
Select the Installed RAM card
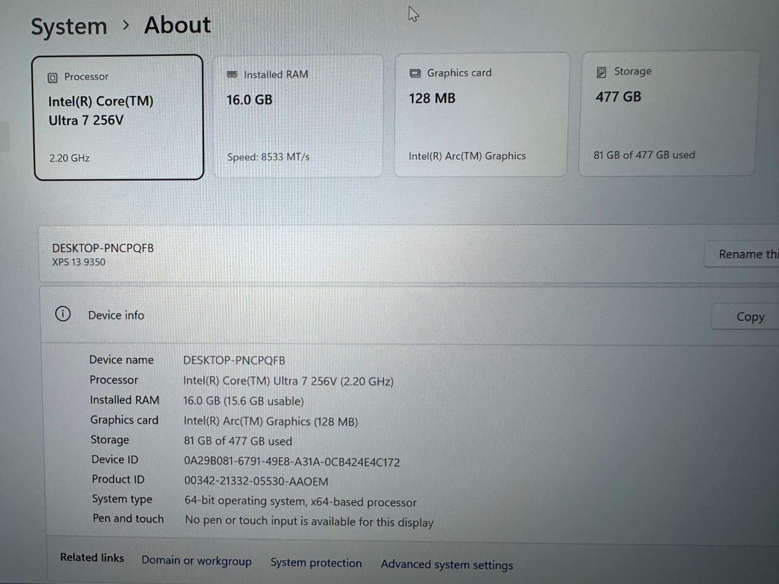(298, 116)
